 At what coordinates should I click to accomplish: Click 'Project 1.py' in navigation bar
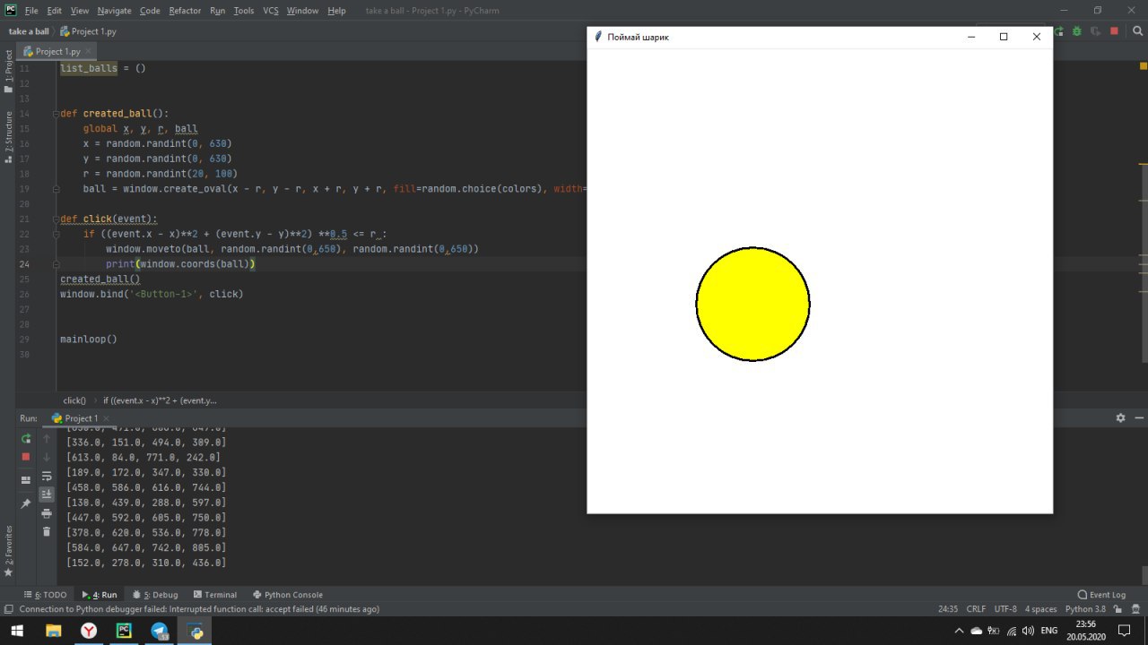click(x=88, y=31)
